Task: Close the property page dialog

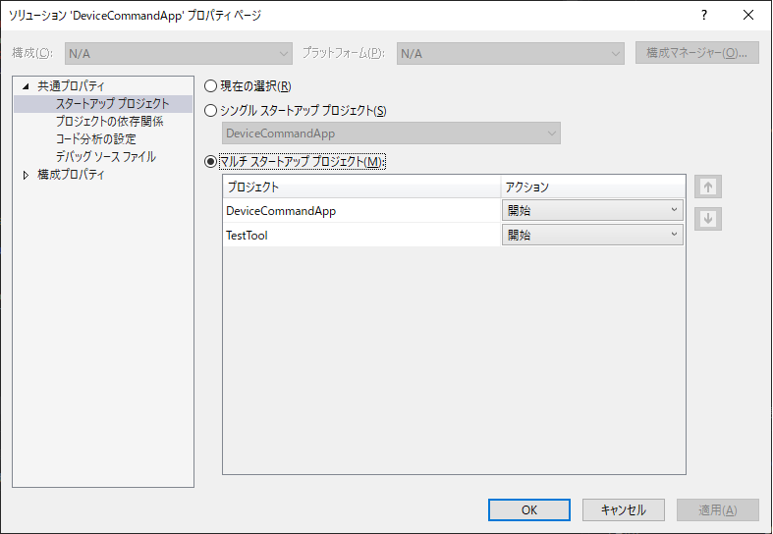Action: (747, 16)
